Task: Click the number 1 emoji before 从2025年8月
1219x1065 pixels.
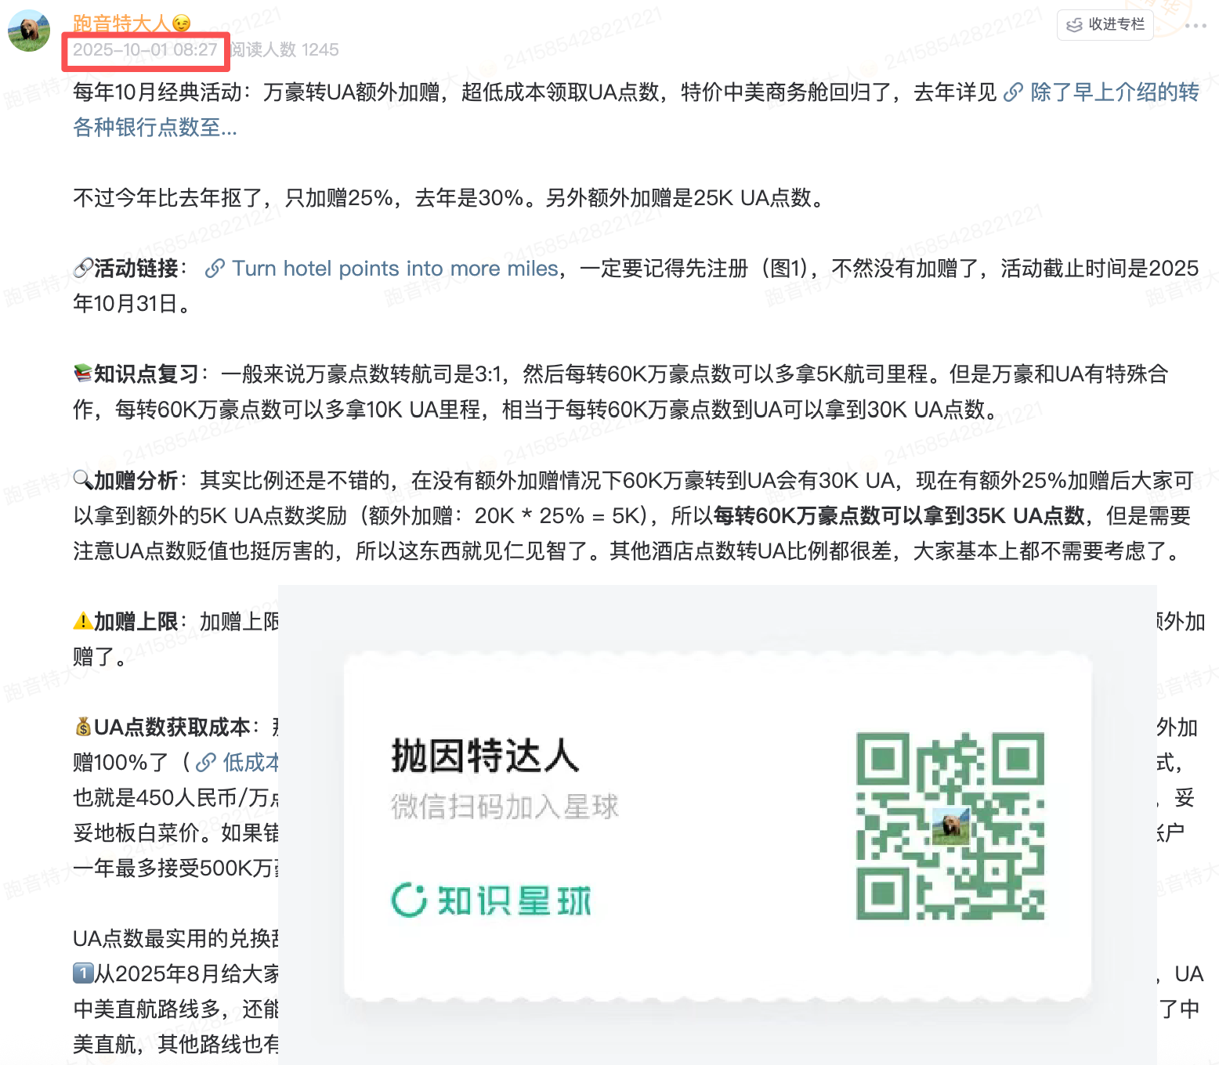Action: (x=83, y=974)
